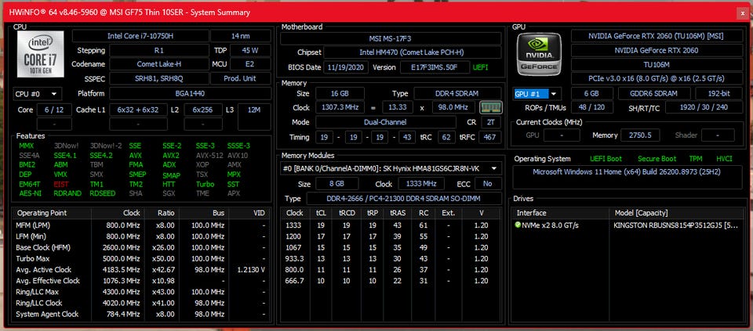
Task: Click the GDDR6 SDRAM field
Action: point(654,93)
